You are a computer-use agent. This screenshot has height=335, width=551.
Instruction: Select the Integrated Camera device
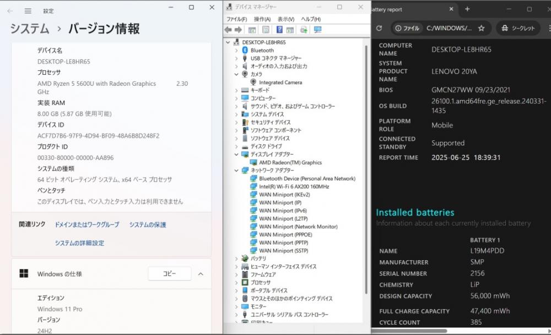(x=280, y=83)
